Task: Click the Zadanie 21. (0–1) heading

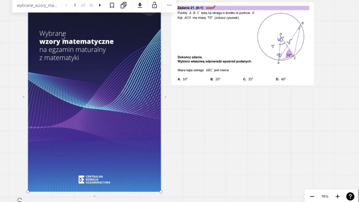Action: 190,8
